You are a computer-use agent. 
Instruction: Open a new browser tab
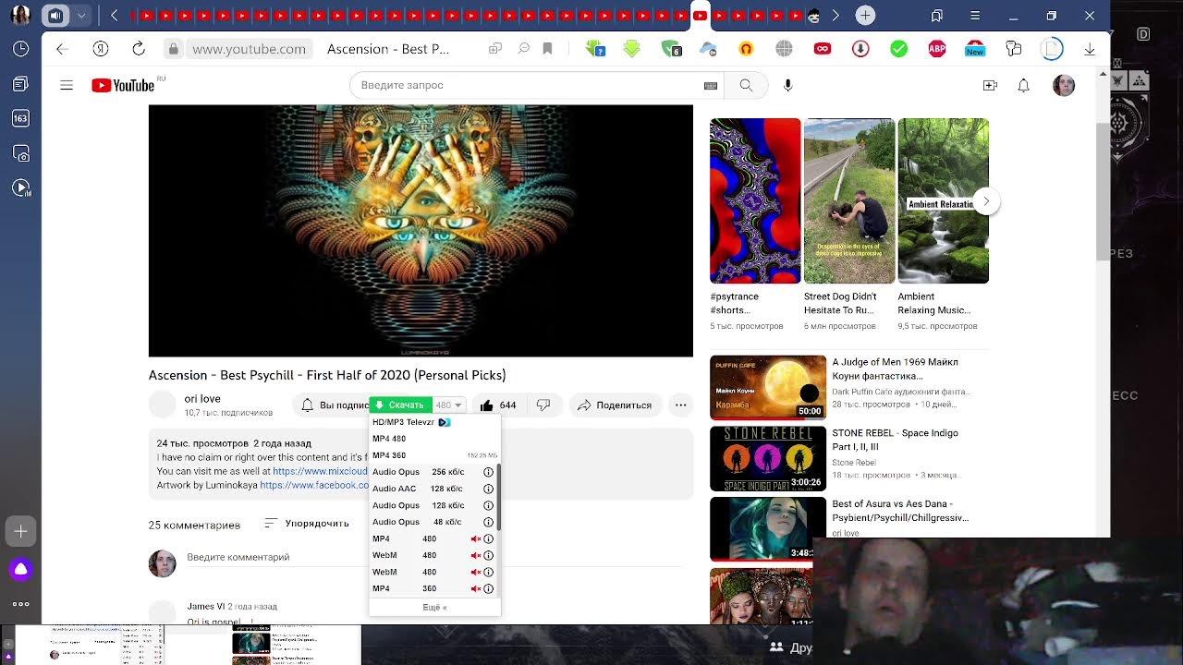pos(865,15)
